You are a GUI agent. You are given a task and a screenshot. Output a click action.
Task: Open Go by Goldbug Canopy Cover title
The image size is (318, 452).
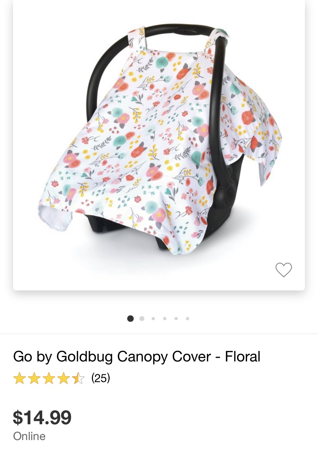(137, 357)
